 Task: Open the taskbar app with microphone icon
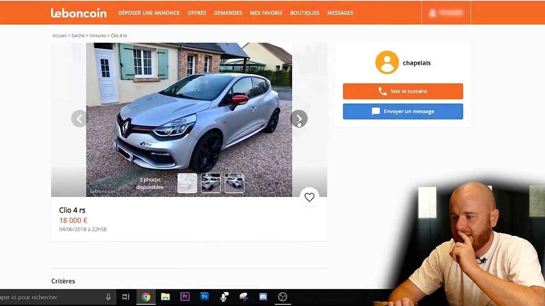[224, 297]
